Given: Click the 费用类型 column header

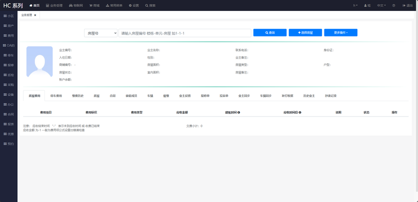Looking at the screenshot, I should [x=136, y=113].
